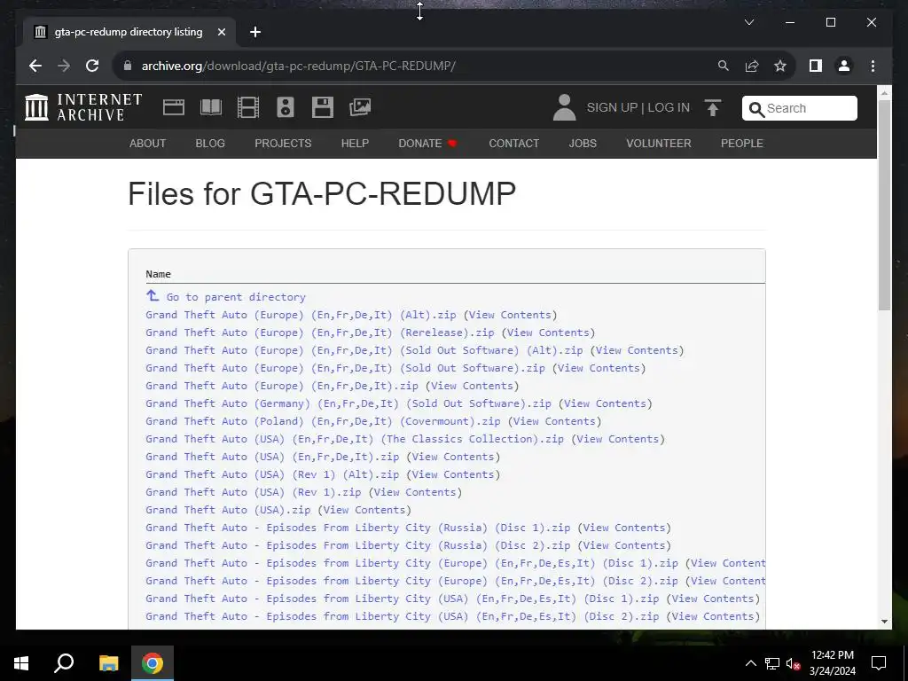Open the notification center icon

click(879, 663)
